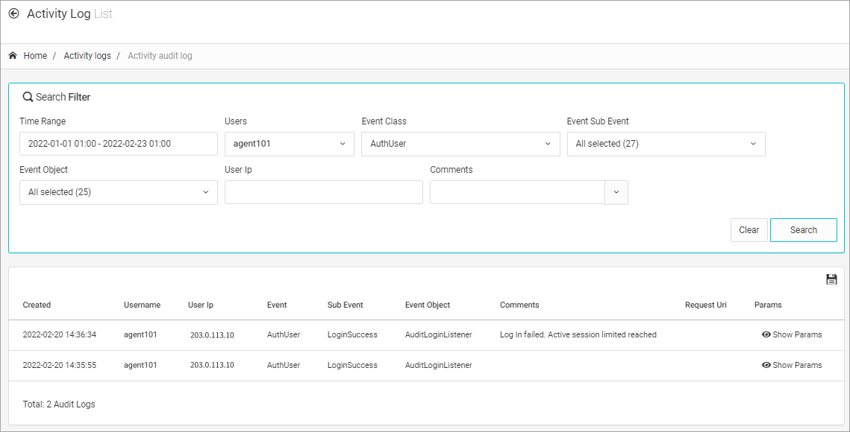This screenshot has width=850, height=432.
Task: Expand the Event Object filter dropdown
Action: pyautogui.click(x=119, y=192)
